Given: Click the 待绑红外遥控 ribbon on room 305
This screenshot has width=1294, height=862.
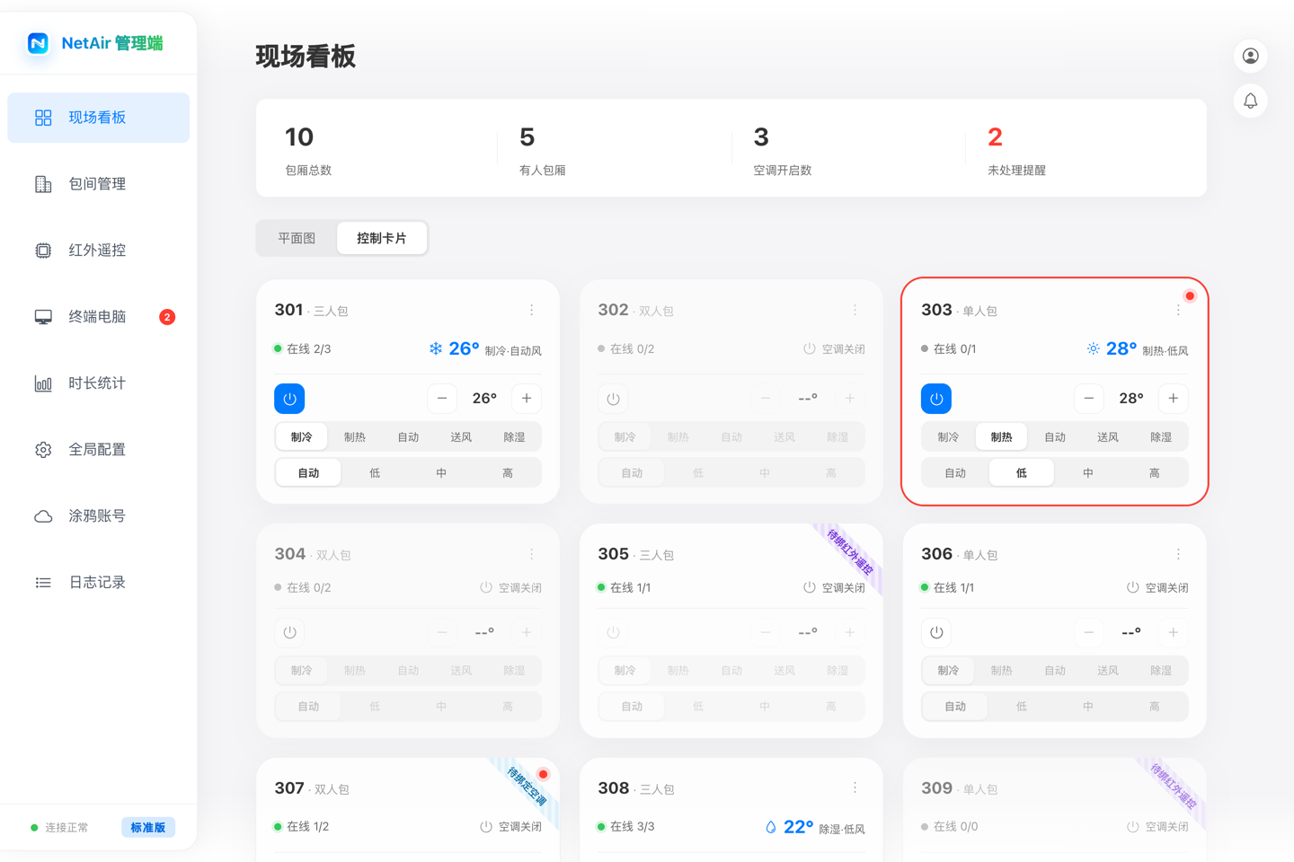Looking at the screenshot, I should point(849,553).
